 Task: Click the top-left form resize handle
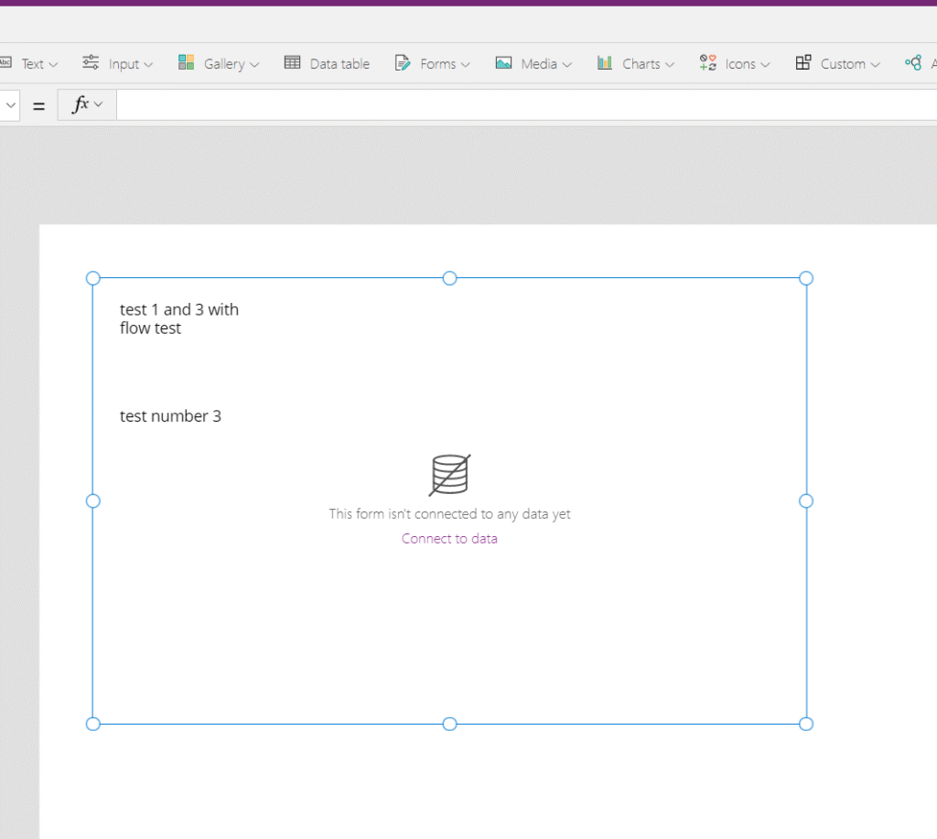point(93,278)
